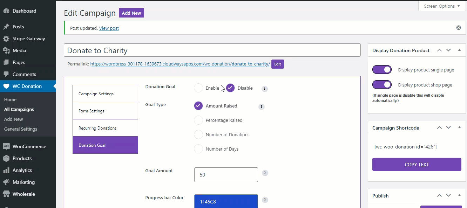The height and width of the screenshot is (208, 467).
Task: Open help tooltip for Goal Type
Action: pyautogui.click(x=261, y=107)
